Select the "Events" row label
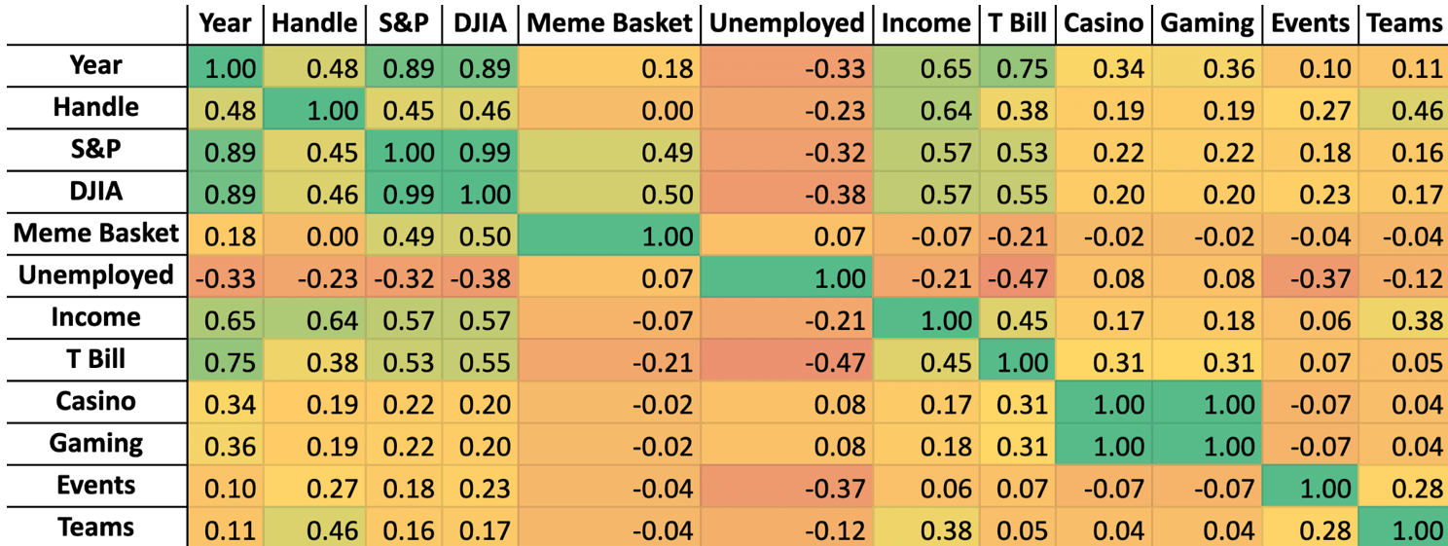This screenshot has width=1448, height=546. 95,486
